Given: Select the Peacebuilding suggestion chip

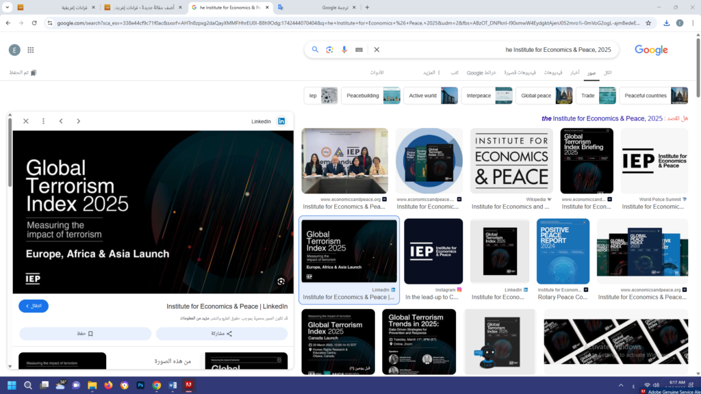Looking at the screenshot, I should coord(371,96).
